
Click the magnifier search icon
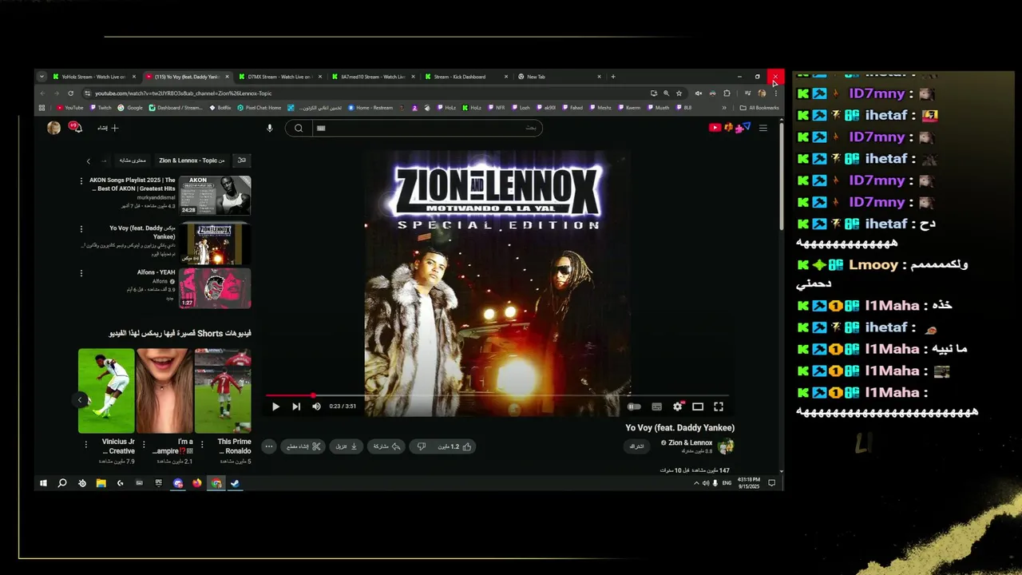coord(298,128)
